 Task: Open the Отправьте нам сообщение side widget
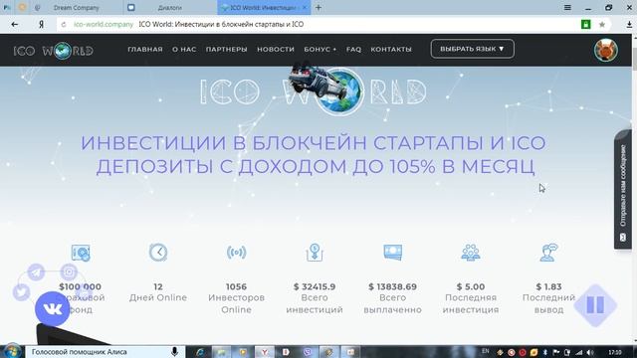point(623,190)
